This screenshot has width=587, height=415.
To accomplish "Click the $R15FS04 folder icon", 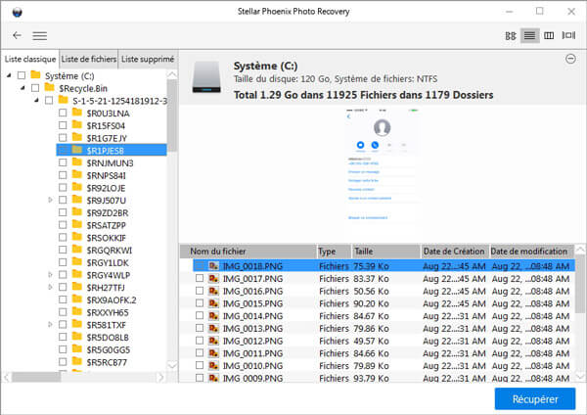I will [77, 124].
